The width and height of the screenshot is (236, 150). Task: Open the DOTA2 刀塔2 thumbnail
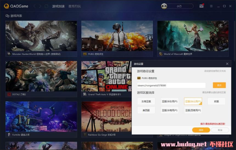click(41, 76)
